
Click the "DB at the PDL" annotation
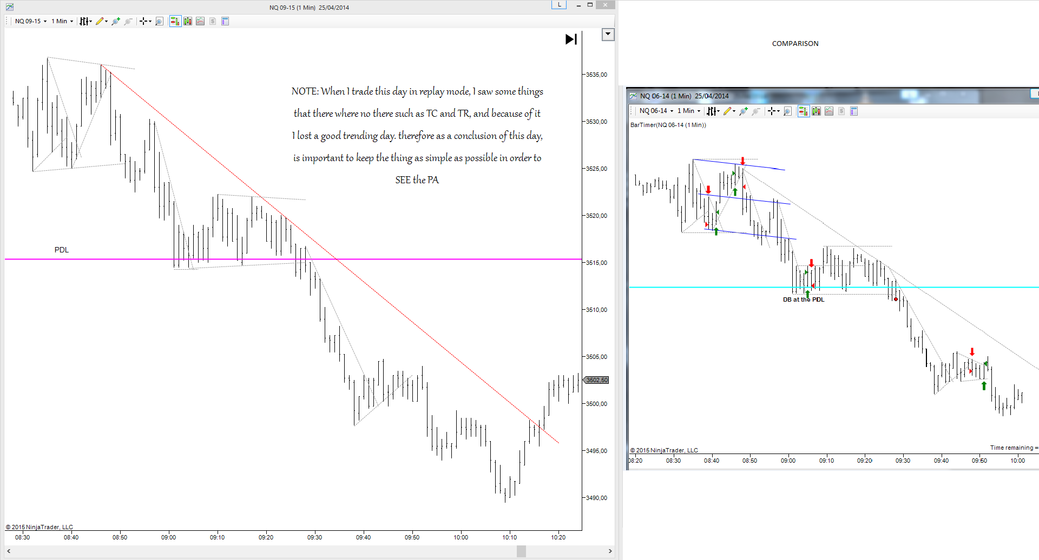[804, 299]
